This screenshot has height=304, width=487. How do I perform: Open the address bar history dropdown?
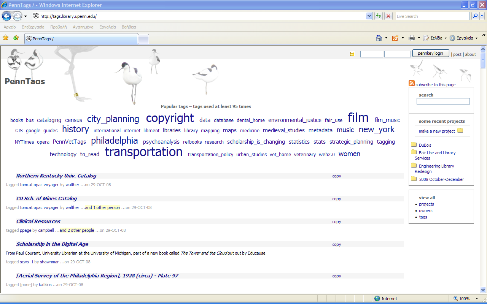click(369, 16)
